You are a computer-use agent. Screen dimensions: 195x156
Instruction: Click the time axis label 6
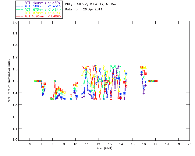click(30, 144)
